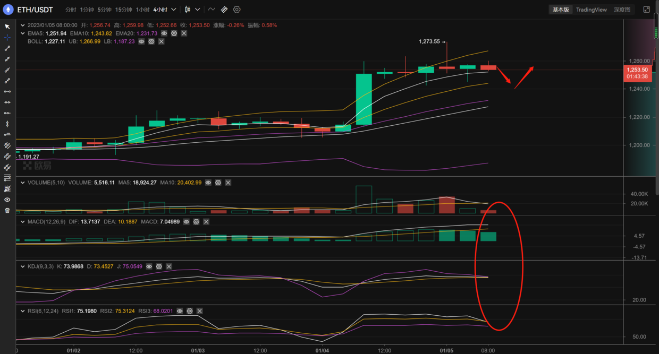Toggle RSI indicator visibility eye
The height and width of the screenshot is (354, 659).
click(180, 311)
